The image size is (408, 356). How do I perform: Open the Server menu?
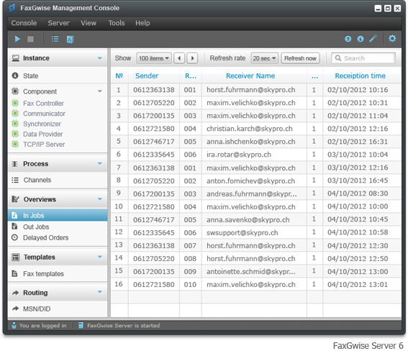[58, 23]
